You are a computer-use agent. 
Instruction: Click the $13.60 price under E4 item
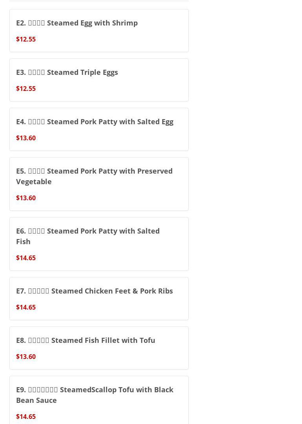26,138
